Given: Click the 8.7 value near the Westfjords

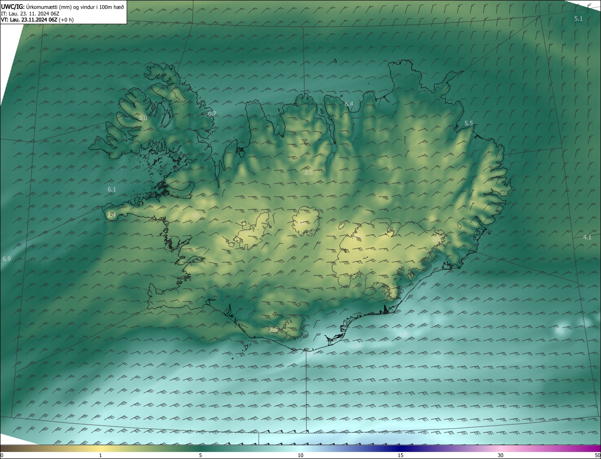Looking at the screenshot, I should (x=212, y=114).
